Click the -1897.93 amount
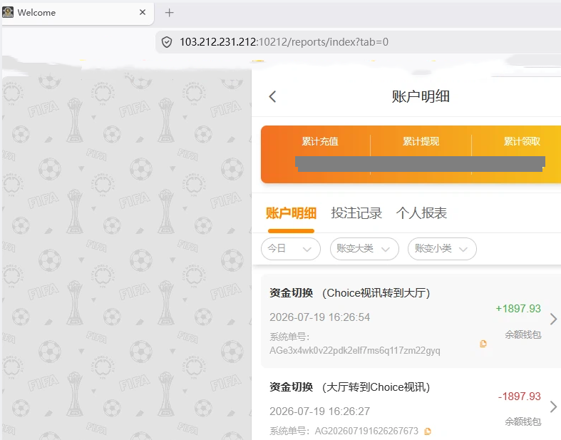The image size is (561, 440). point(519,396)
